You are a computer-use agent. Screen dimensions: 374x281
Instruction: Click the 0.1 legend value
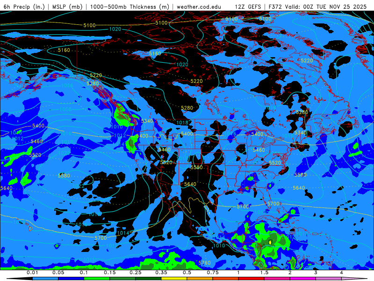click(x=84, y=273)
